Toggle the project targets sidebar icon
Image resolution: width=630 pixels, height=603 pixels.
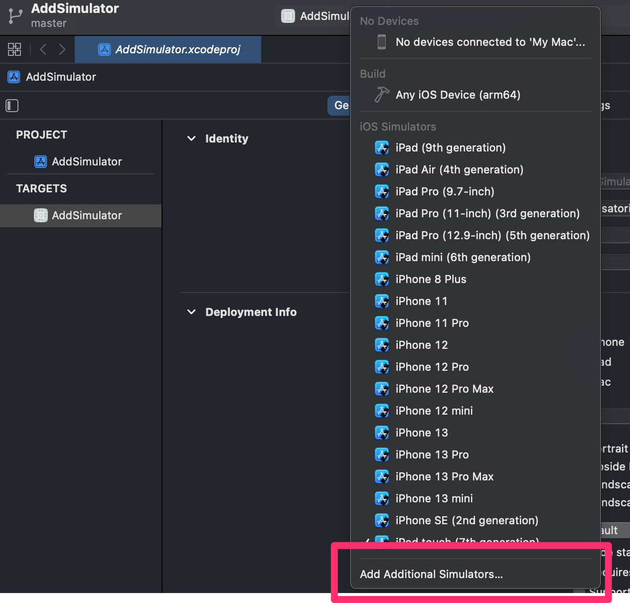click(x=12, y=106)
